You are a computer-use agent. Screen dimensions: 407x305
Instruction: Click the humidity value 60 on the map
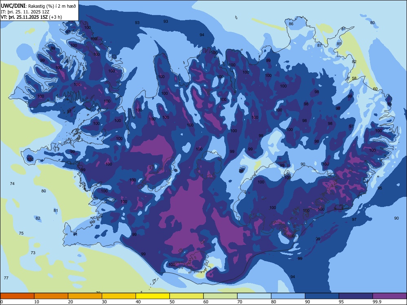(x=375, y=89)
